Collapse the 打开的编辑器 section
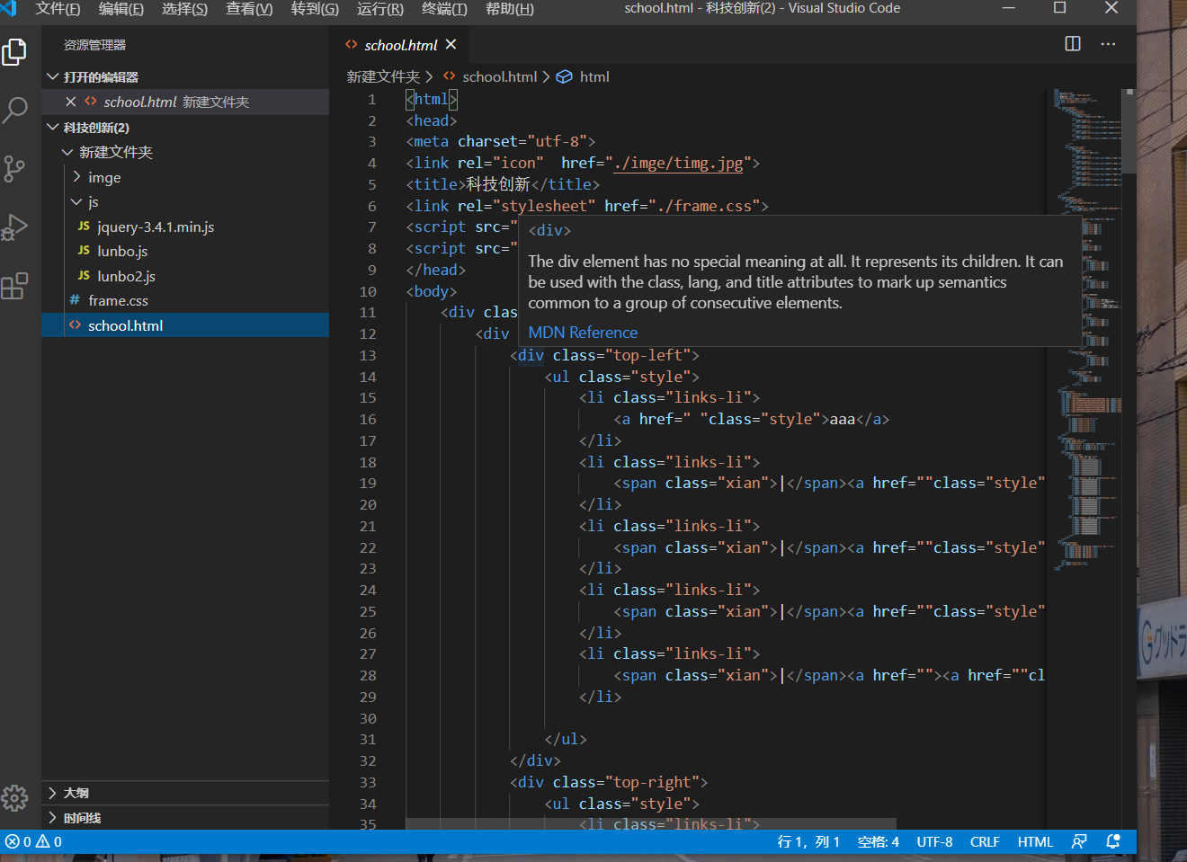Image resolution: width=1187 pixels, height=862 pixels. coord(185,77)
